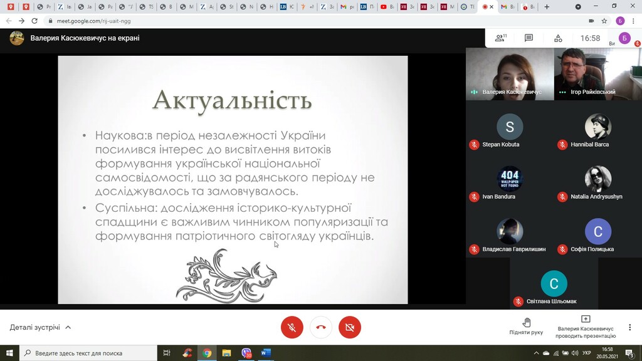This screenshot has height=361, width=642.
Task: Click the Windows taskbar search field
Action: pyautogui.click(x=88, y=353)
